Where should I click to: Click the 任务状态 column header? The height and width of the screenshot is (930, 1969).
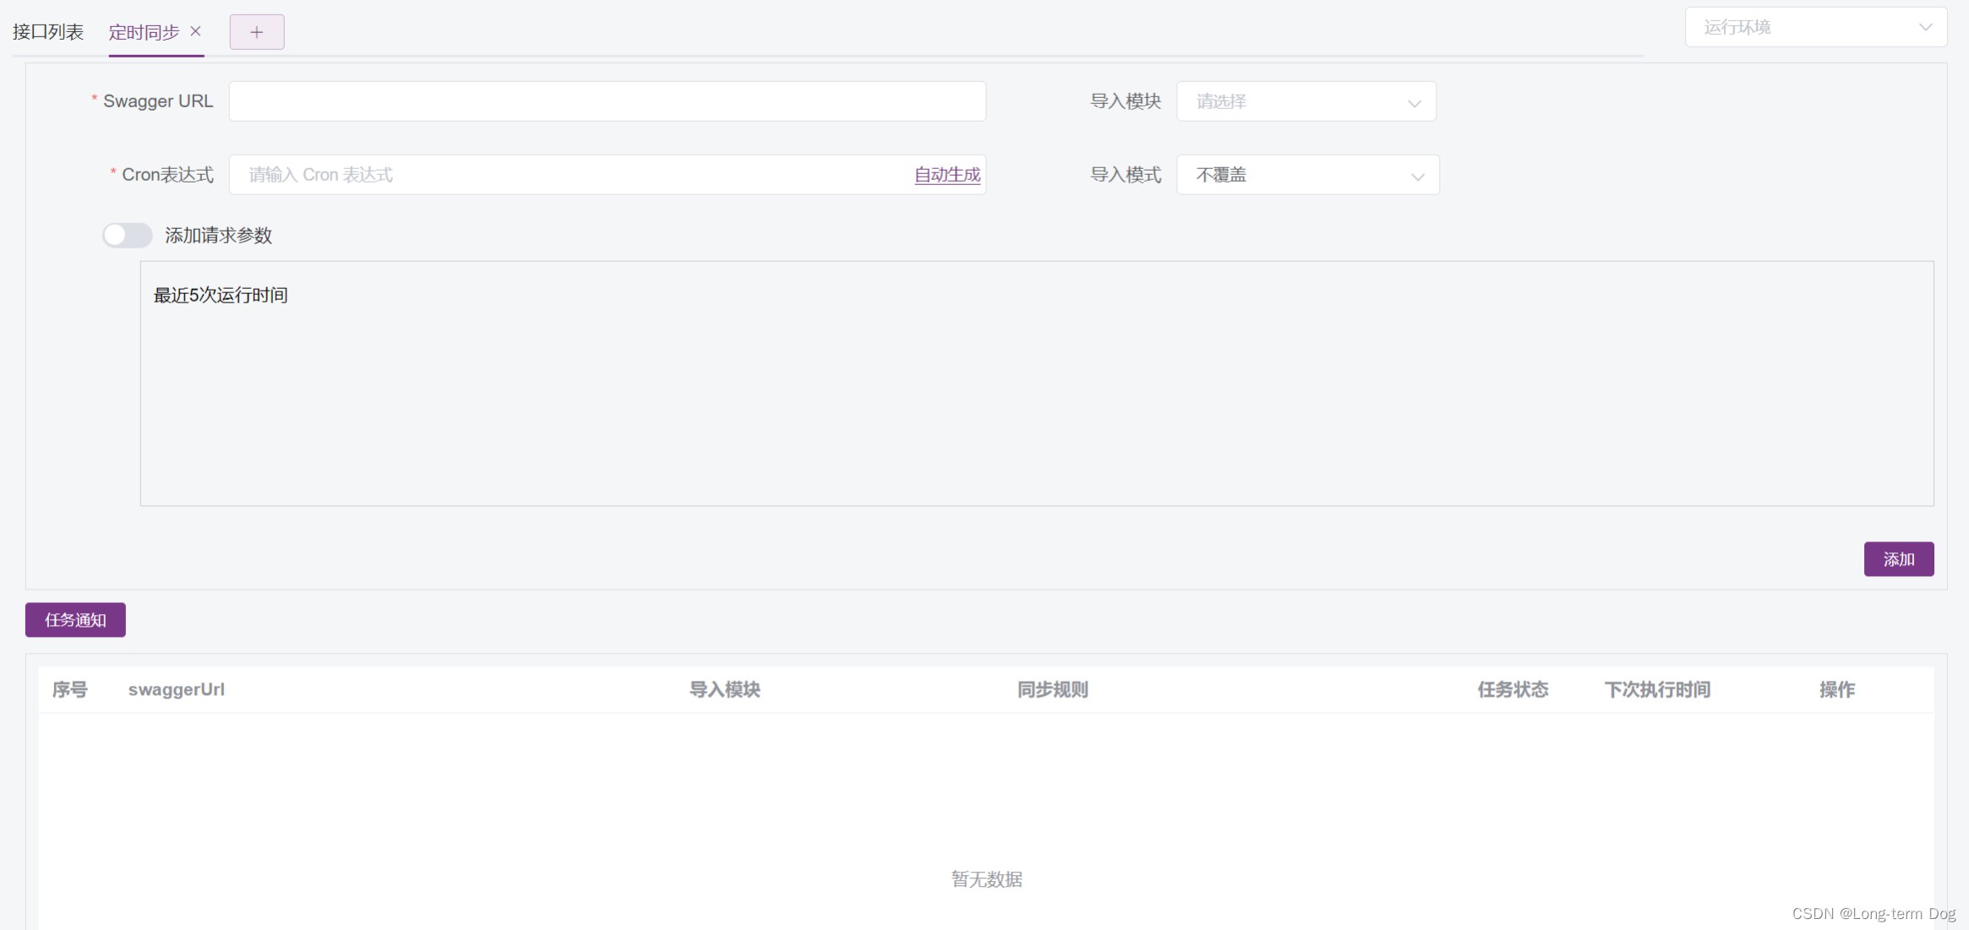tap(1513, 689)
